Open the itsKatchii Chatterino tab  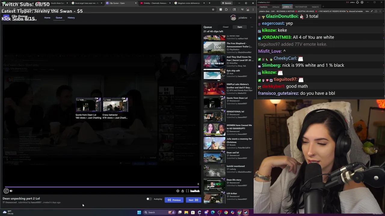point(315,7)
